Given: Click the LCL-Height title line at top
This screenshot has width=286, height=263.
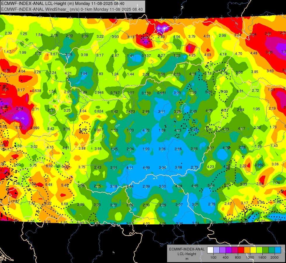Looking at the screenshot, I should pyautogui.click(x=63, y=4).
